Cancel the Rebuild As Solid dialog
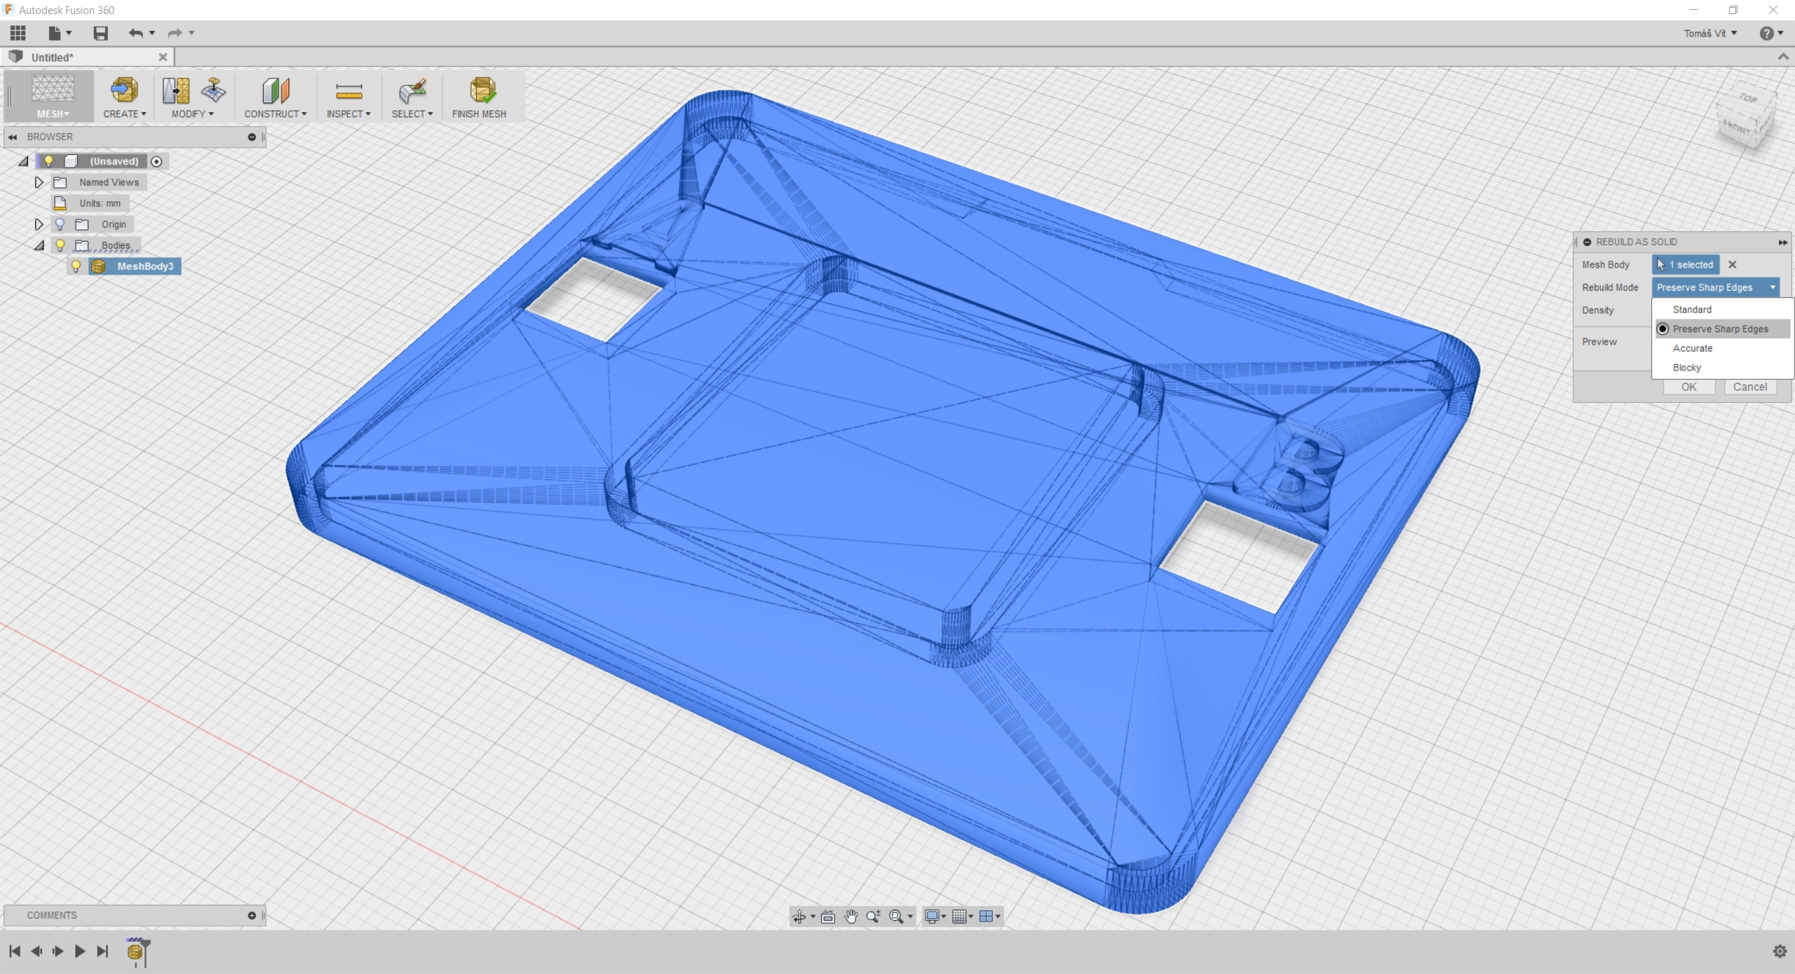 [1749, 387]
